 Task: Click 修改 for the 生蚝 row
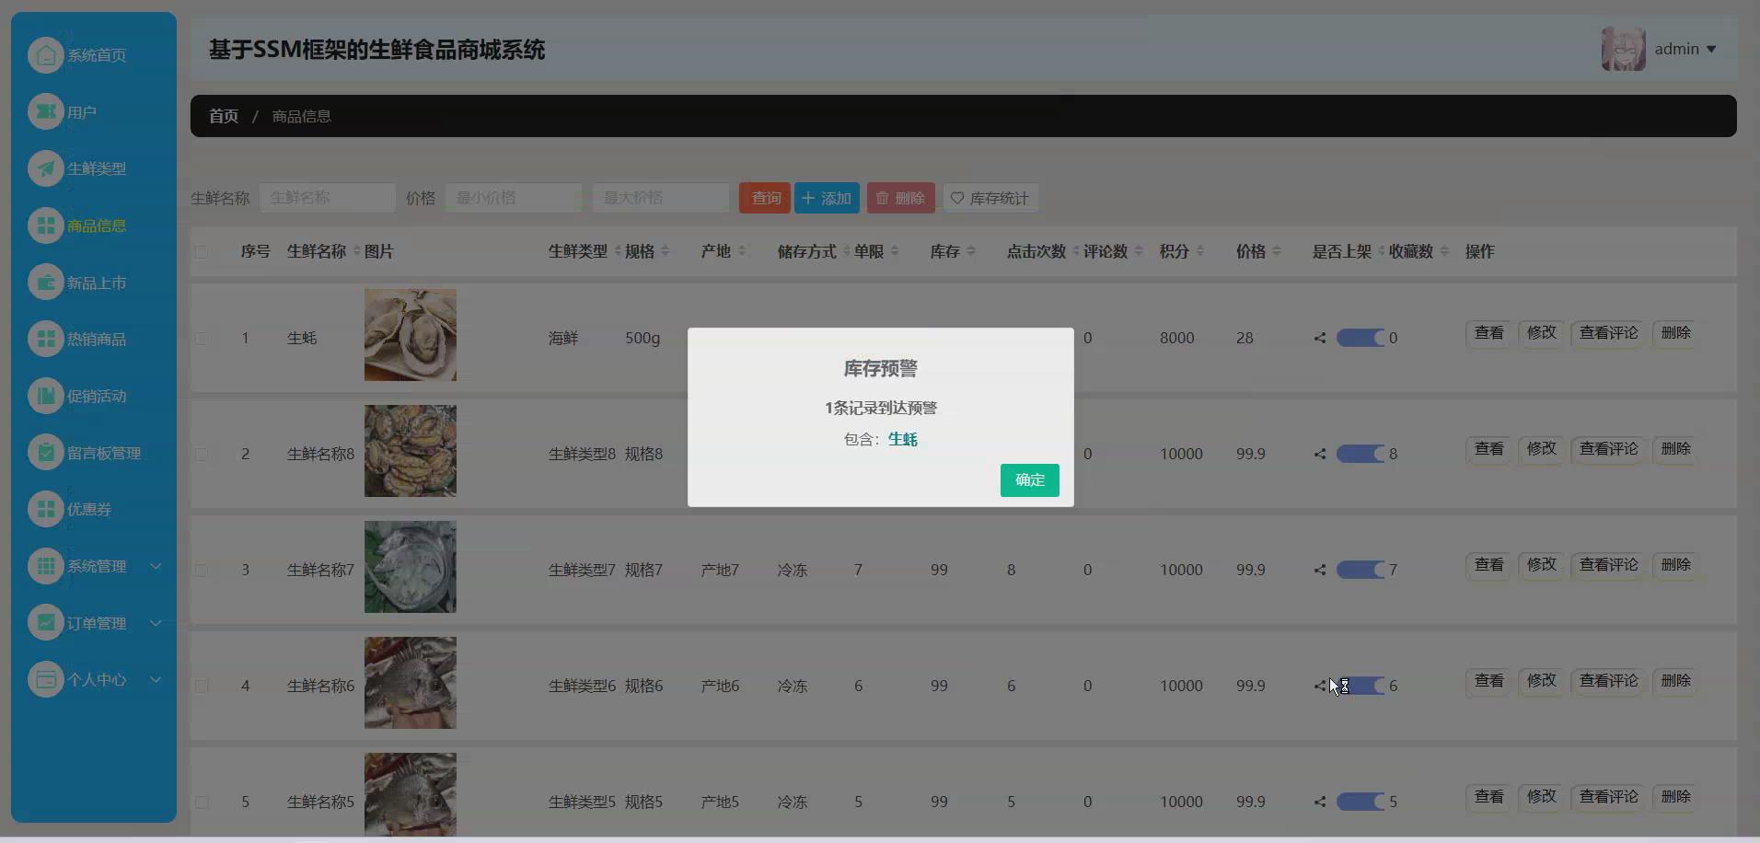pos(1542,332)
